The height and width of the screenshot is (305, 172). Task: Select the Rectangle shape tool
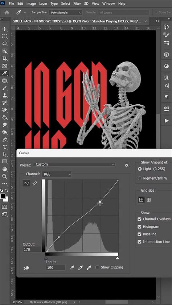(x=4, y=162)
